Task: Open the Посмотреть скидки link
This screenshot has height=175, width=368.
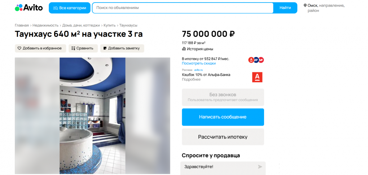Action: [199, 64]
